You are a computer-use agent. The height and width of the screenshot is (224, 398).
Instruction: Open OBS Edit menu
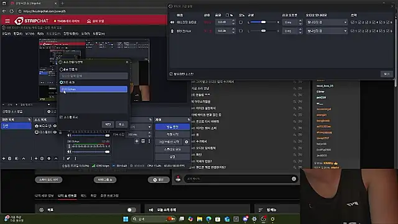point(17,34)
